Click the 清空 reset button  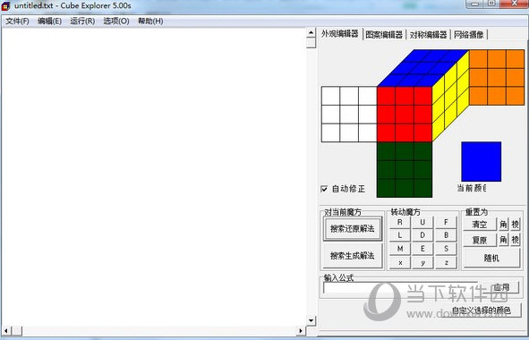(x=480, y=224)
